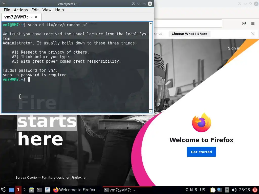Viewport: 259px width, 194px height.
Task: Click the 23:28 clock
Action: tap(245, 190)
